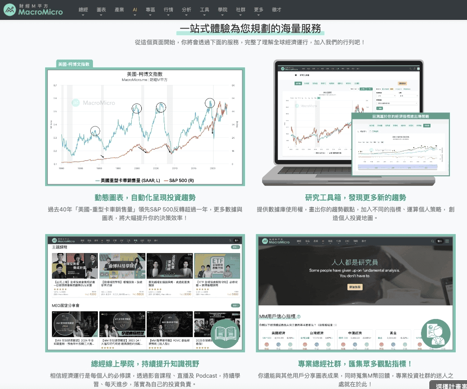This screenshot has width=467, height=389.
Task: Click heading 動態圖表，自動化呈現投資趨勢
Action: point(145,197)
